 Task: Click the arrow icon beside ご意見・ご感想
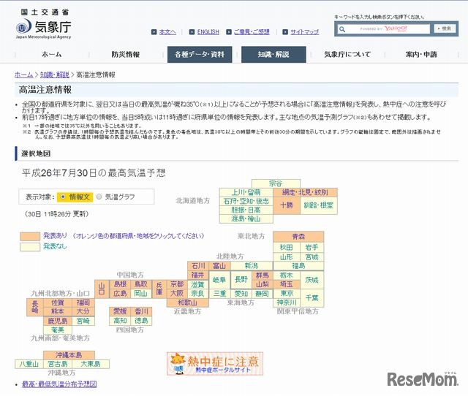tap(229, 32)
